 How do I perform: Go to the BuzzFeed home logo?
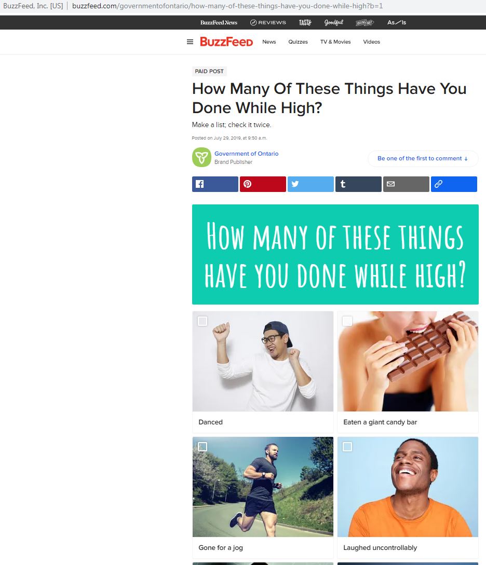tap(226, 42)
